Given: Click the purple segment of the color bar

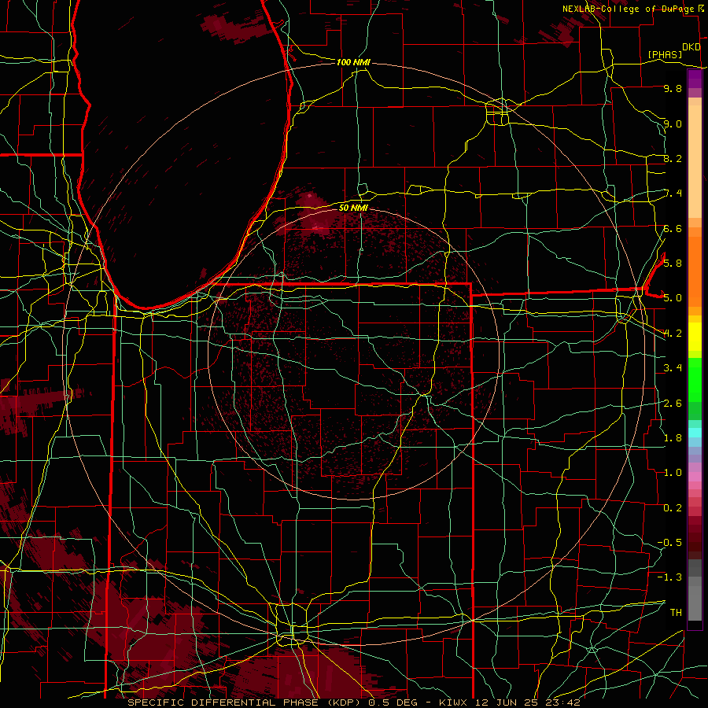Looking at the screenshot, I should 695,79.
